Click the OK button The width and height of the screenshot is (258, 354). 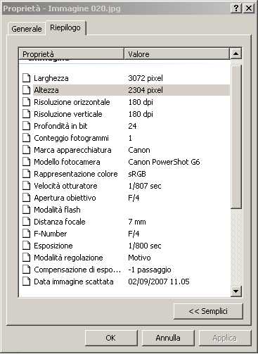(111, 338)
